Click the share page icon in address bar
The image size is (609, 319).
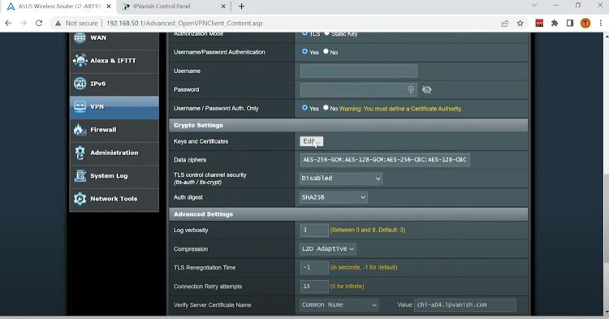pos(504,24)
